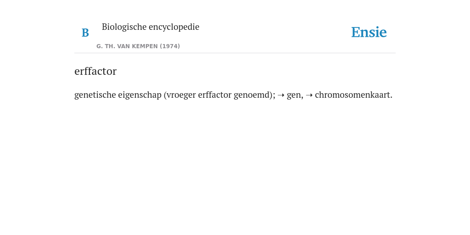
Task: Click the word Biologische in the title
Action: pyautogui.click(x=124, y=27)
